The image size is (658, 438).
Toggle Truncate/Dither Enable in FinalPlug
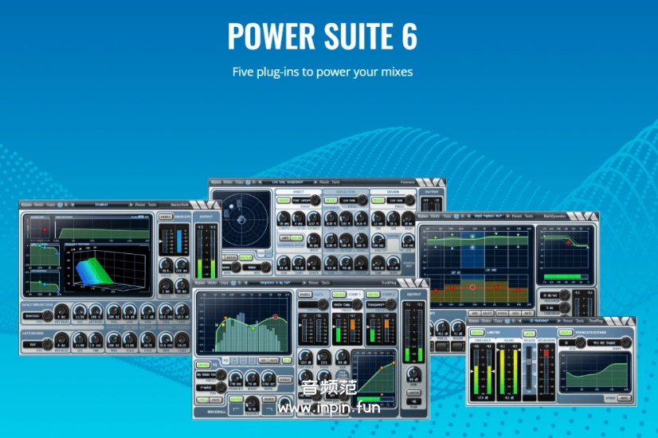pyautogui.click(x=566, y=332)
